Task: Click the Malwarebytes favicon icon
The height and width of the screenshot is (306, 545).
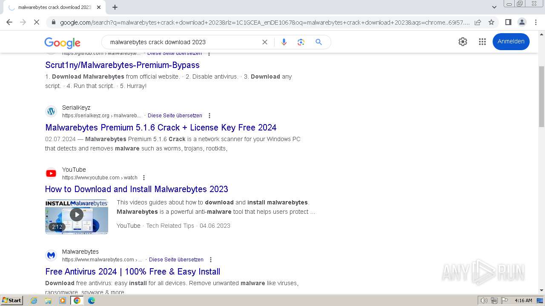Action: click(51, 255)
